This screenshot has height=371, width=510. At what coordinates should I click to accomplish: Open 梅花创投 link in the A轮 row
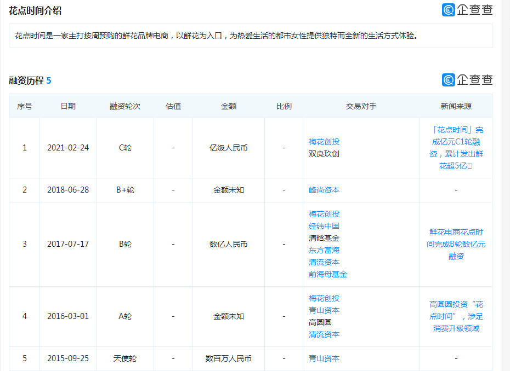tap(324, 298)
